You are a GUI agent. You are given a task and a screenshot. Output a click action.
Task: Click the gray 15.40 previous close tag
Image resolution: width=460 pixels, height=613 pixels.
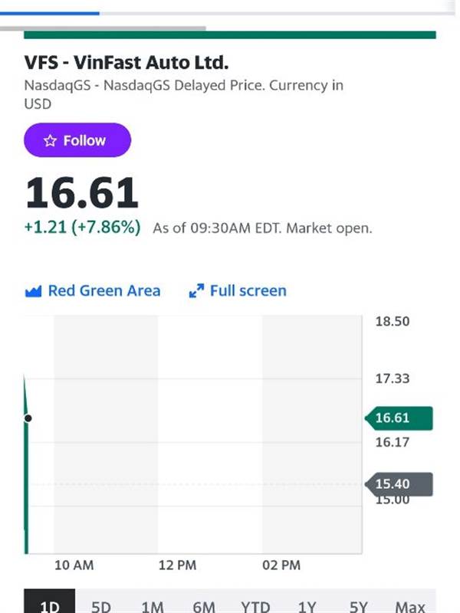click(x=399, y=484)
